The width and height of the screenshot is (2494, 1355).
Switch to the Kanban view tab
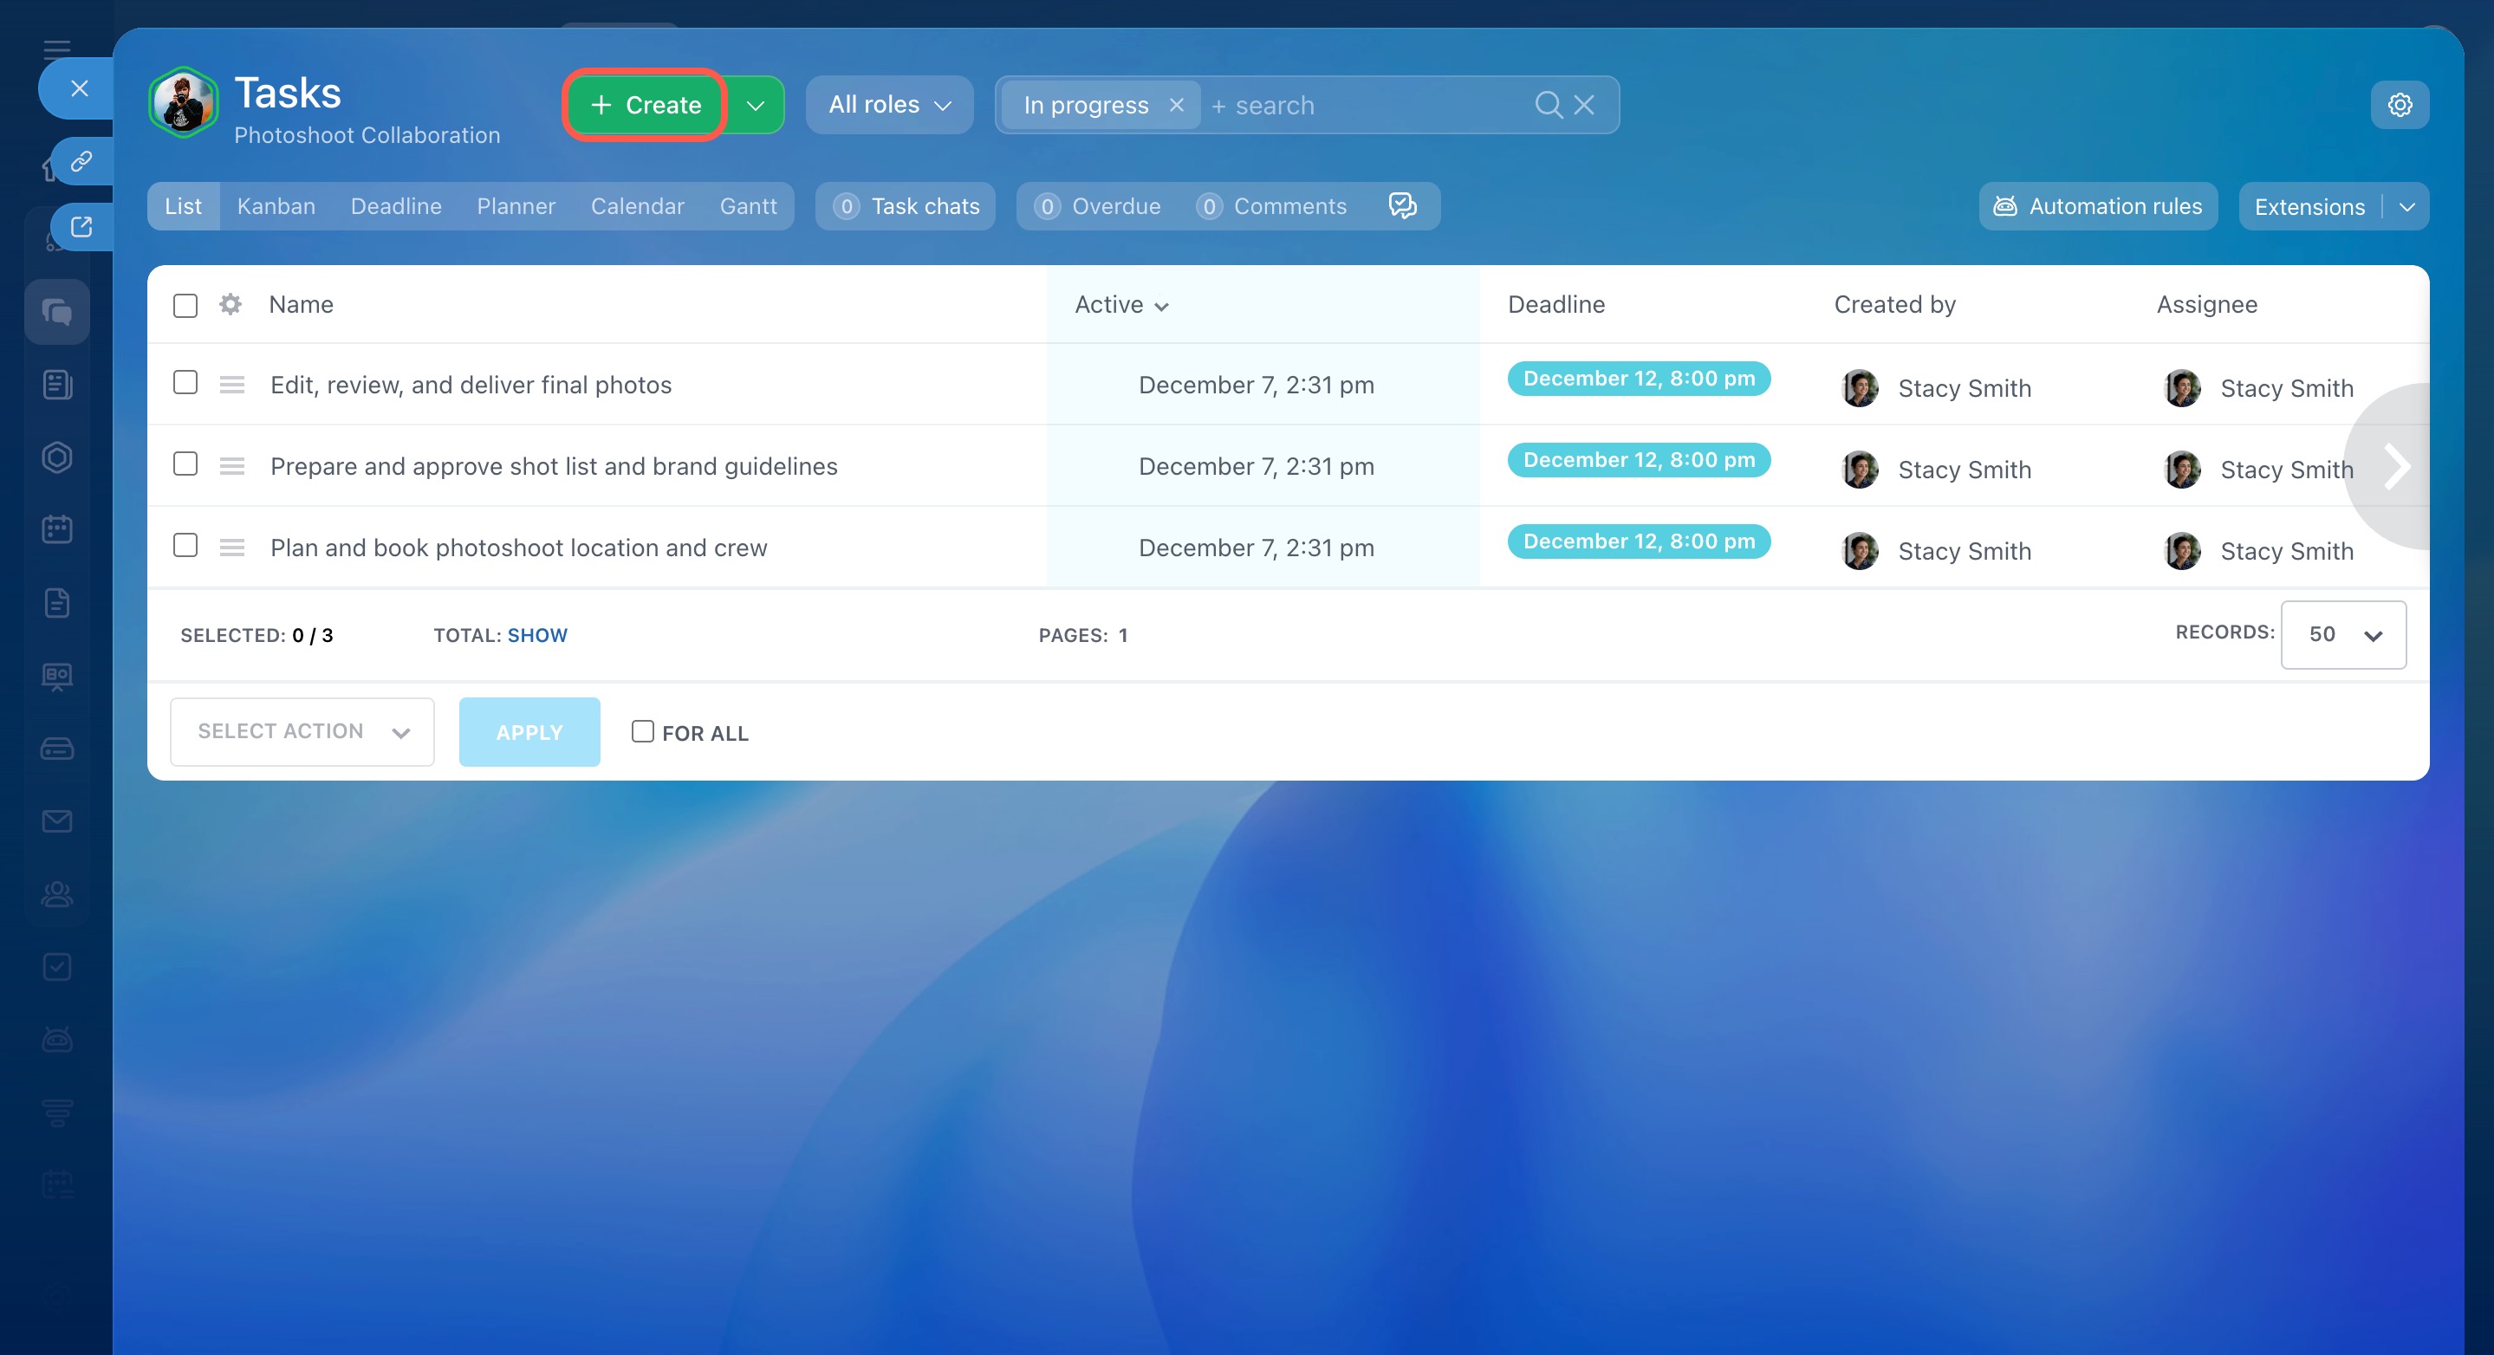(276, 206)
